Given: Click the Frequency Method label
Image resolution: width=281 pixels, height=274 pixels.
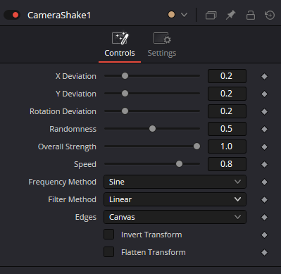Looking at the screenshot, I should (63, 182).
